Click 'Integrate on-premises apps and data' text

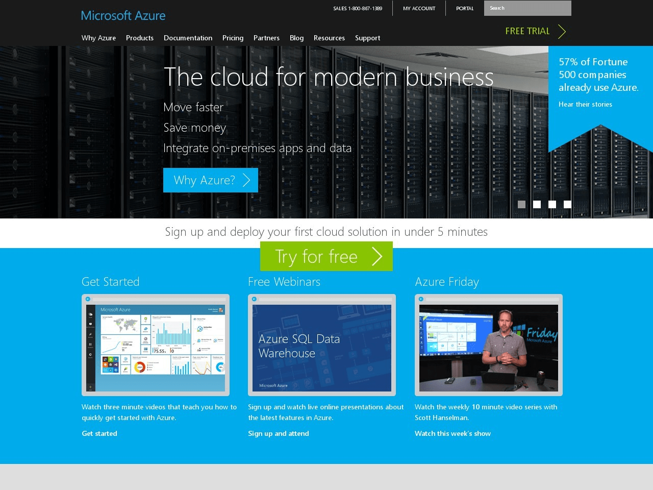257,148
